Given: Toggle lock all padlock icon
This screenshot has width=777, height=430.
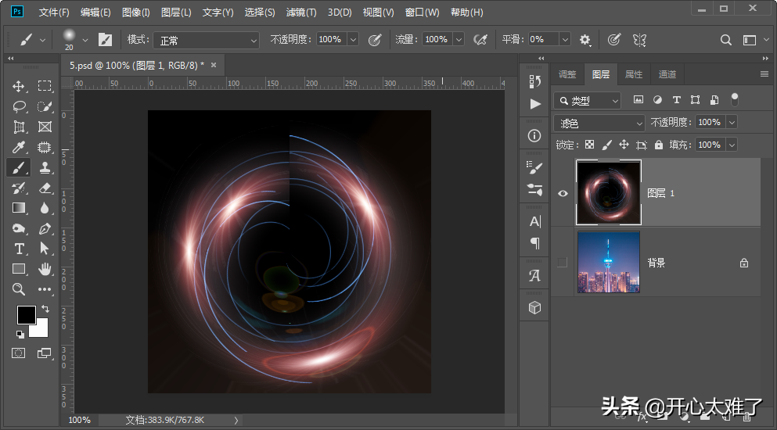Looking at the screenshot, I should coord(659,145).
